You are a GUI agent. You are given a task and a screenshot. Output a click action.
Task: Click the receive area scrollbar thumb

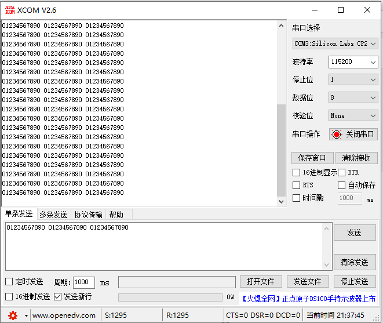click(x=282, y=150)
